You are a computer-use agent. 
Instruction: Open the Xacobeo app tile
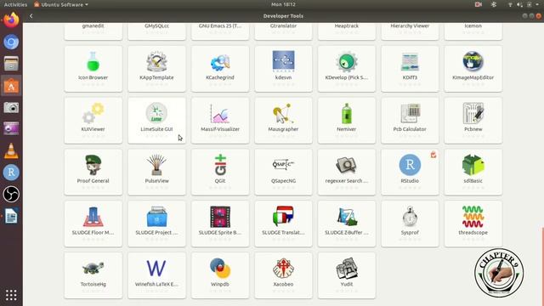pyautogui.click(x=283, y=275)
